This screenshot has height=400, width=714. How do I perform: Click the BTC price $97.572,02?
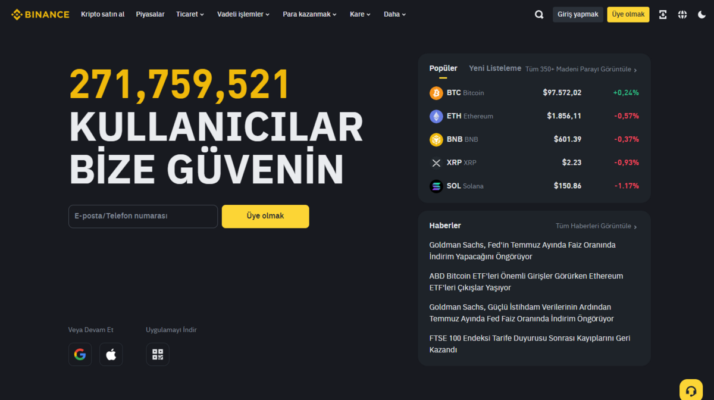tap(562, 93)
